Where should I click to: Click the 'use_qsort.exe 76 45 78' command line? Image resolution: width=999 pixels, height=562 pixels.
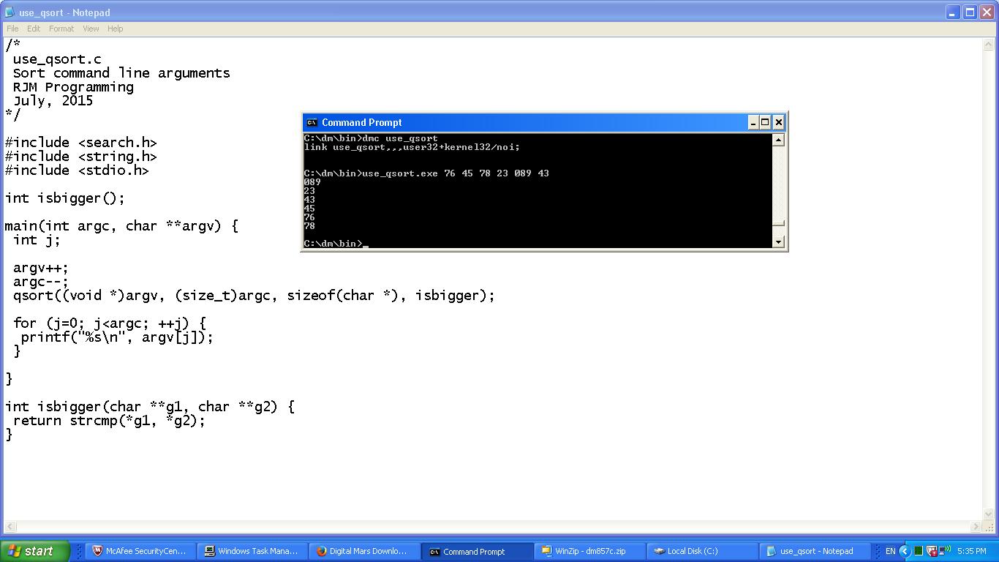426,173
